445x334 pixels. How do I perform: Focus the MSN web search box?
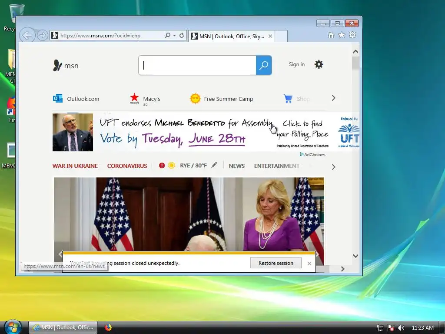pos(197,65)
